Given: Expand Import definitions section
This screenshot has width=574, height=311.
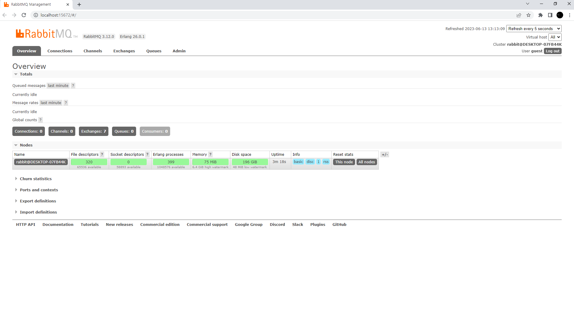Looking at the screenshot, I should (x=36, y=212).
